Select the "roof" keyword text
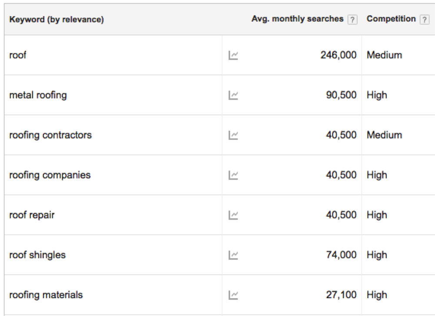The width and height of the screenshot is (435, 316). (18, 55)
